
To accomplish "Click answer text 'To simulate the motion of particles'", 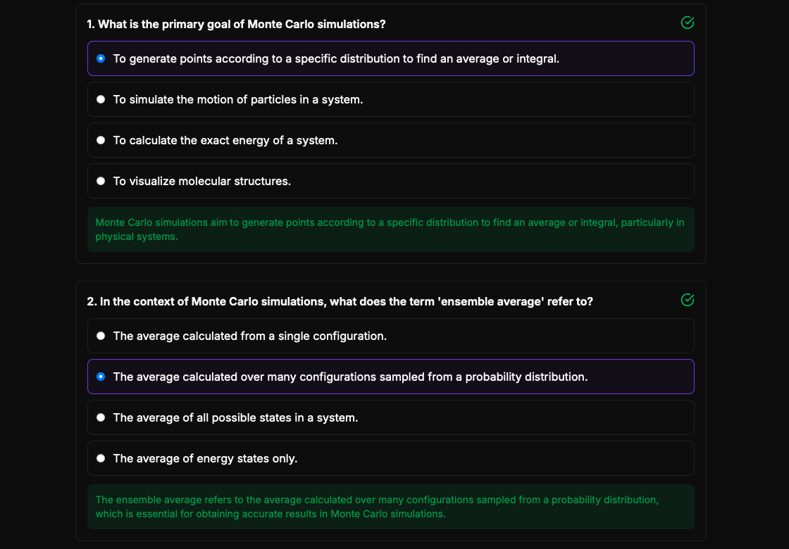I will pyautogui.click(x=238, y=100).
